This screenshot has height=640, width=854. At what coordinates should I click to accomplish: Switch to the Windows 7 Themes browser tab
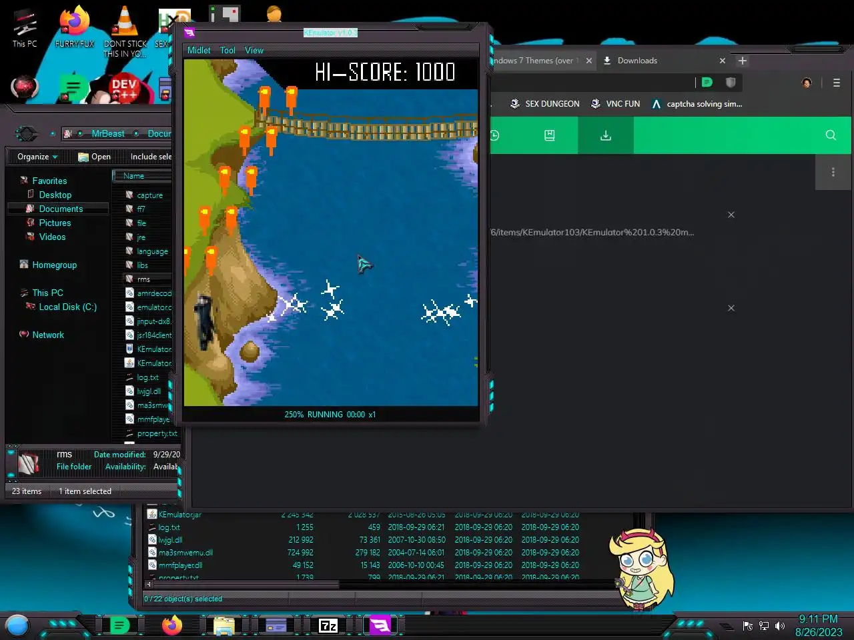click(536, 61)
